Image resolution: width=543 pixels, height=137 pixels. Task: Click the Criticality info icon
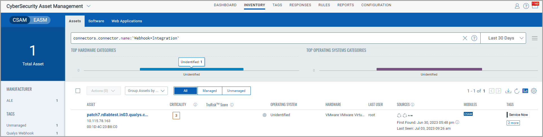tap(195, 105)
